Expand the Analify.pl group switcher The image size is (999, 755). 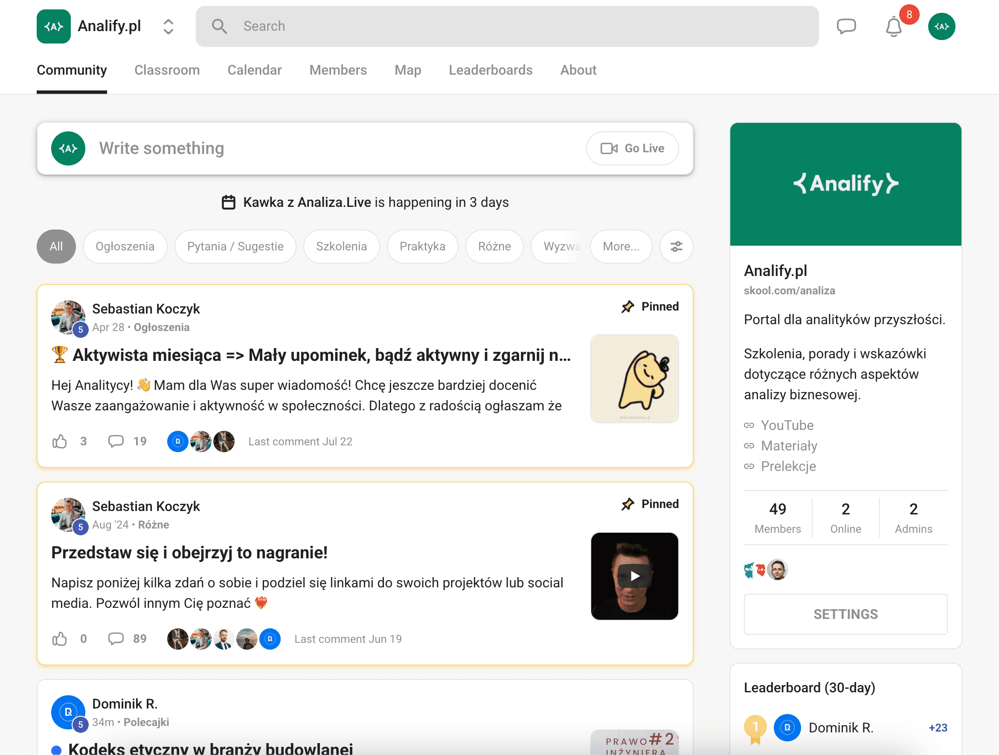[x=168, y=26]
